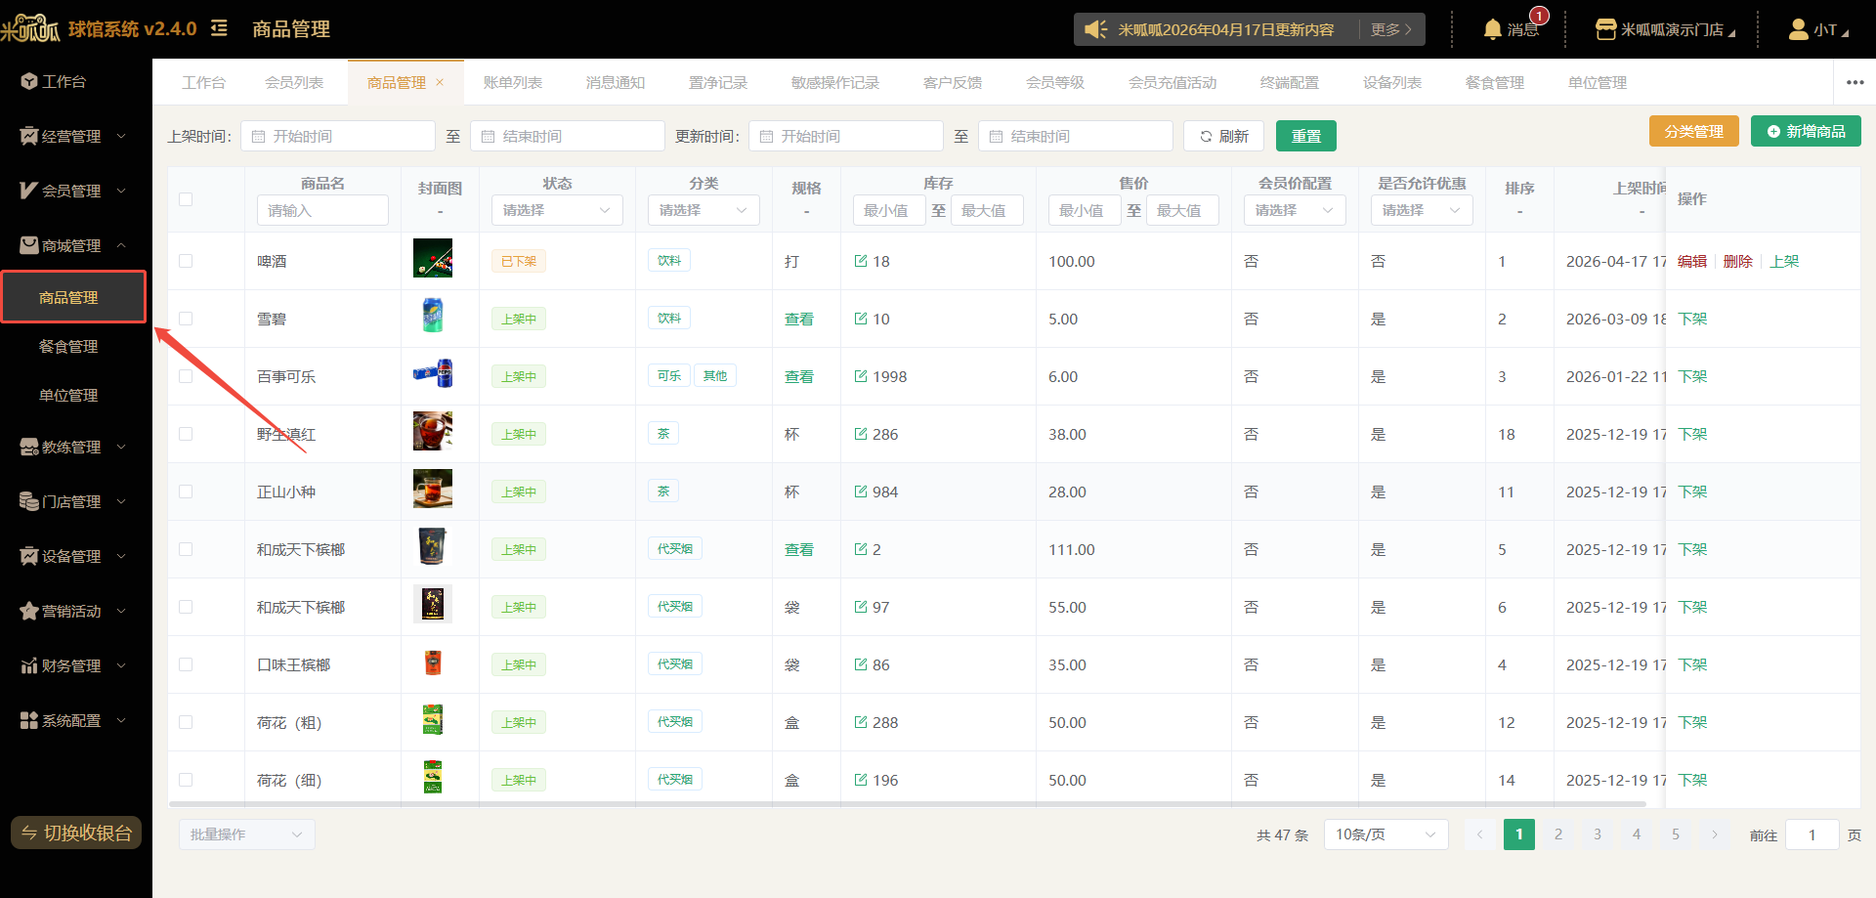Image resolution: width=1876 pixels, height=898 pixels.
Task: Go to page 3
Action: (1598, 834)
